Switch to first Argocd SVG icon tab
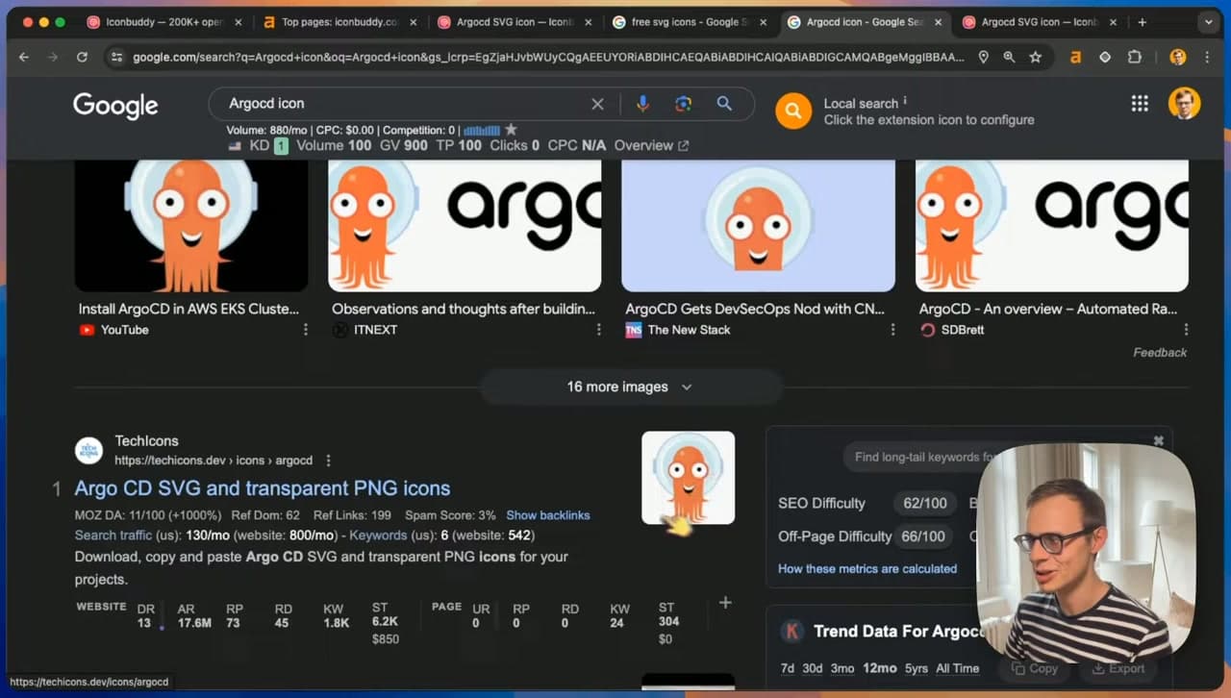The width and height of the screenshot is (1231, 698). 514,22
